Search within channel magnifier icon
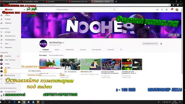 [121, 50]
